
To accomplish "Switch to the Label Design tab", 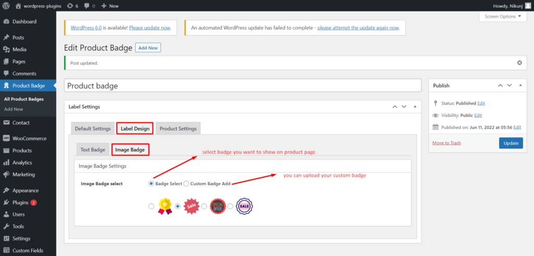I will (135, 129).
